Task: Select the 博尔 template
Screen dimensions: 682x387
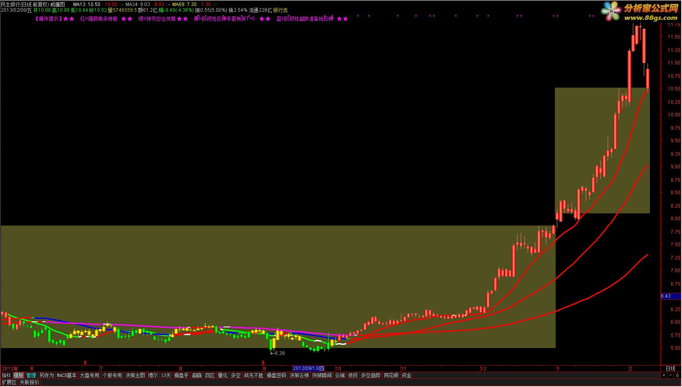Action: click(x=153, y=375)
